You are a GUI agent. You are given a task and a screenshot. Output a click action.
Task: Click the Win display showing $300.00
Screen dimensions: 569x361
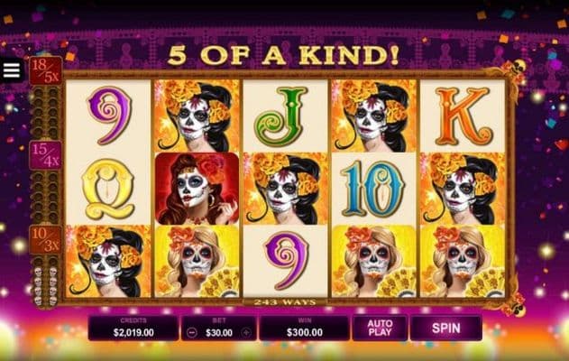pyautogui.click(x=305, y=328)
